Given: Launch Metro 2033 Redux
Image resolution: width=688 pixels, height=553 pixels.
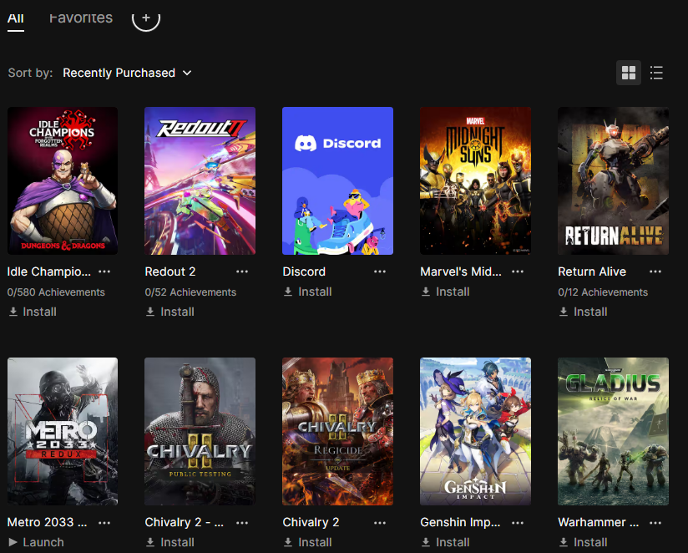Looking at the screenshot, I should click(x=36, y=542).
